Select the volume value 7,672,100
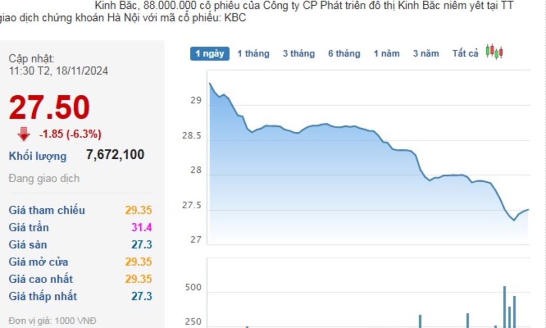This screenshot has height=328, width=546. click(x=115, y=155)
